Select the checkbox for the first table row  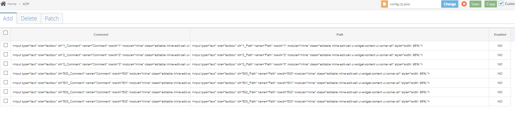pyautogui.click(x=6, y=45)
